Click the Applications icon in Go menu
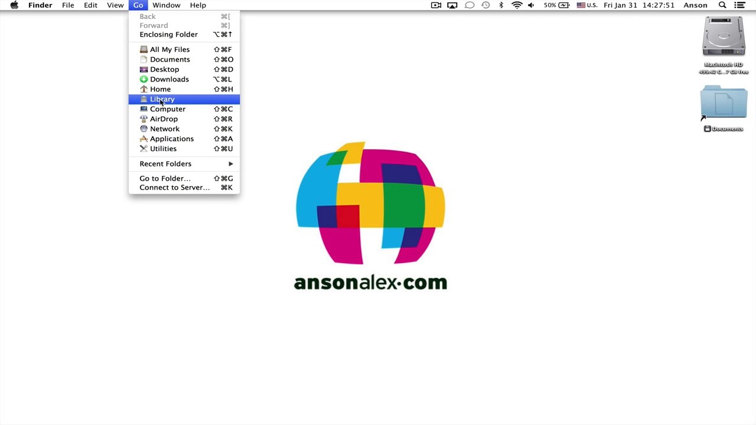This screenshot has height=425, width=756. 144,139
